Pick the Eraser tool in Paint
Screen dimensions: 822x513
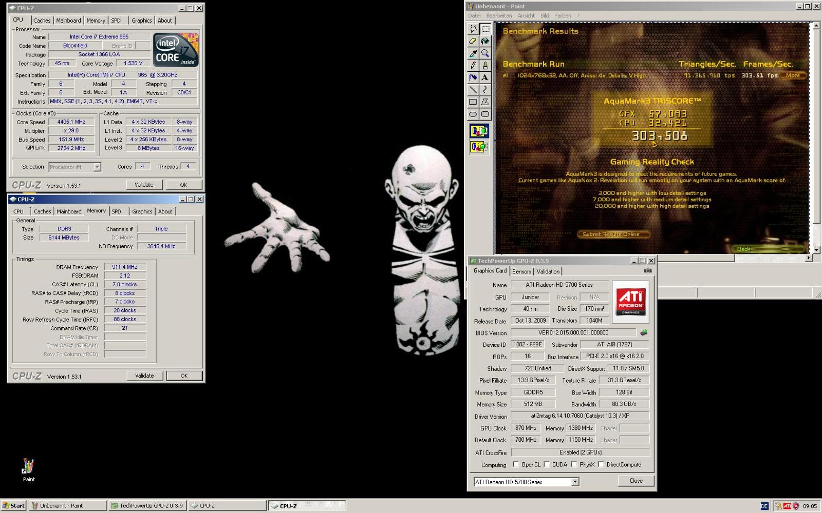[473, 41]
